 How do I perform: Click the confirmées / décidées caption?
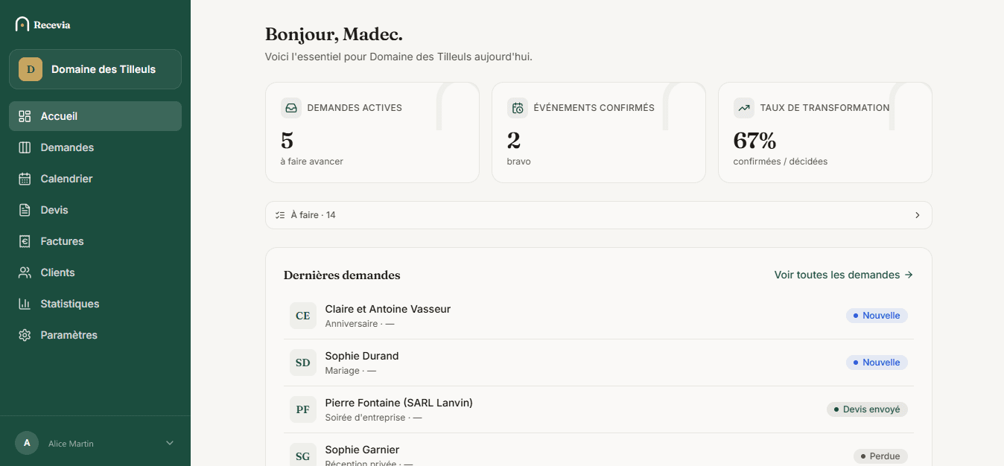(x=781, y=162)
